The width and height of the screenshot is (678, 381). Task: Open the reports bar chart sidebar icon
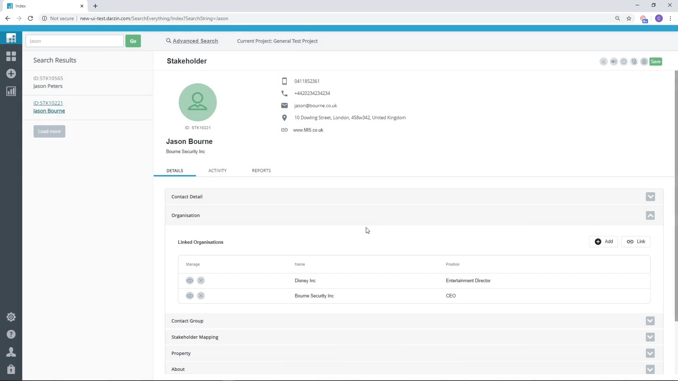point(11,91)
